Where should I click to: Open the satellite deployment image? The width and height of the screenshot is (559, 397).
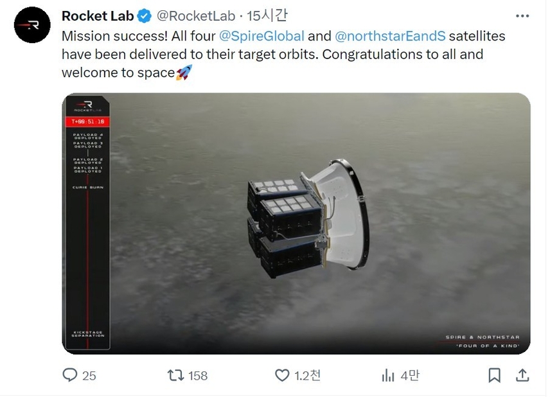point(296,224)
